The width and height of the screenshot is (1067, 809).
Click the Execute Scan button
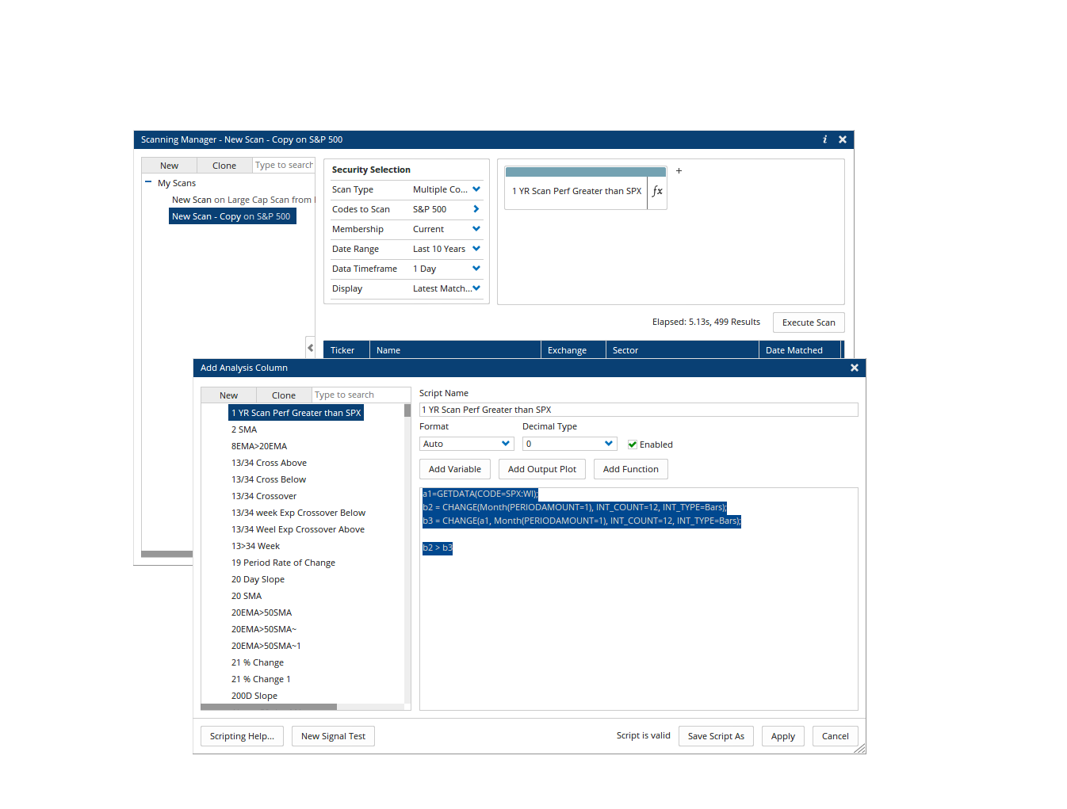[809, 322]
